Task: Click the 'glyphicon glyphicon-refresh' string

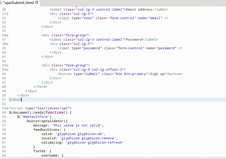Action: coord(95,143)
